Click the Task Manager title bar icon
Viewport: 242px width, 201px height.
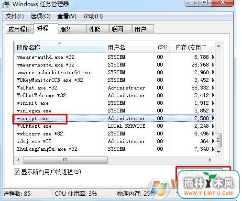(x=6, y=4)
